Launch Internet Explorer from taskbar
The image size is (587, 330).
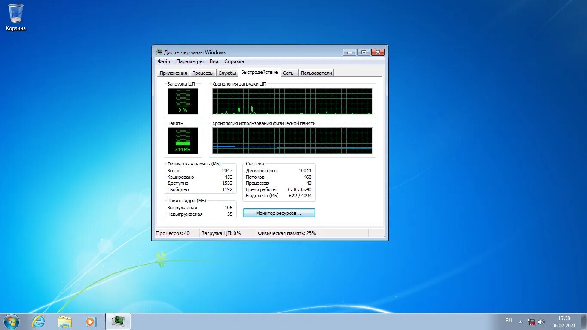point(39,321)
